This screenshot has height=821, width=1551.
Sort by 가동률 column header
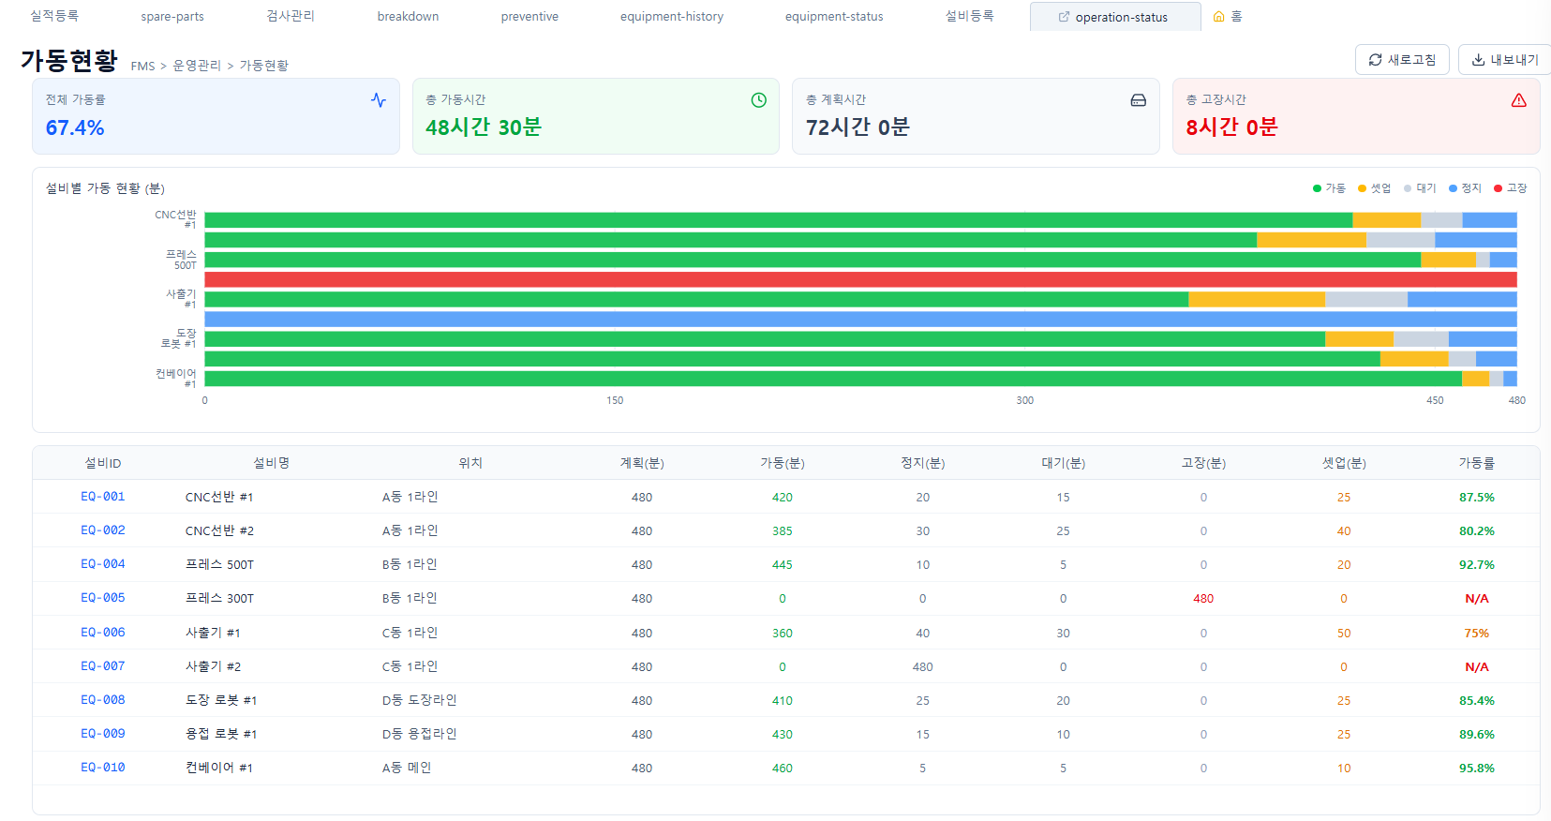1476,463
